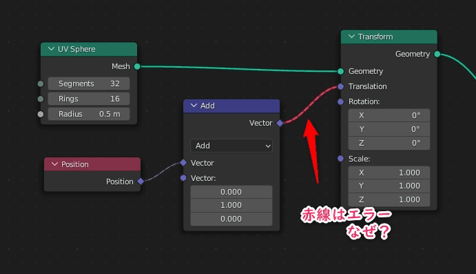The height and width of the screenshot is (274, 476).
Task: Click the Scale input socket
Action: (340, 159)
